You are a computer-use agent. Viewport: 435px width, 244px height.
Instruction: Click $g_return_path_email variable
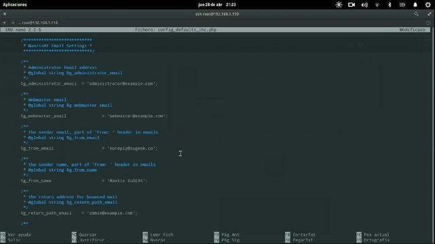(46, 213)
